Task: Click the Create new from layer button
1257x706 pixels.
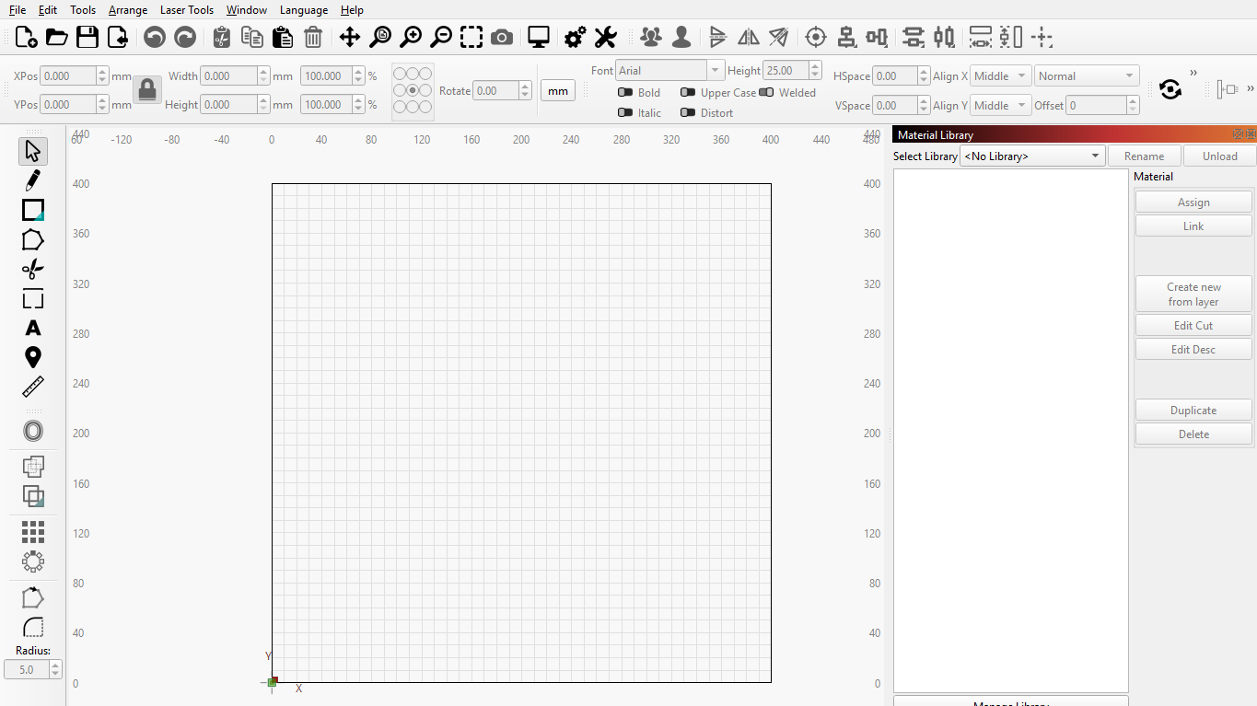Action: pos(1193,295)
